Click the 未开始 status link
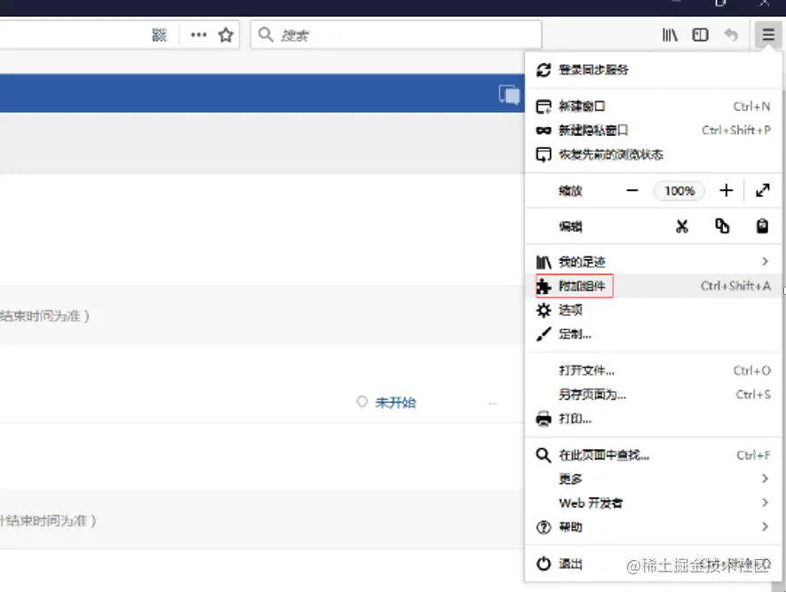The image size is (786, 592). point(395,403)
